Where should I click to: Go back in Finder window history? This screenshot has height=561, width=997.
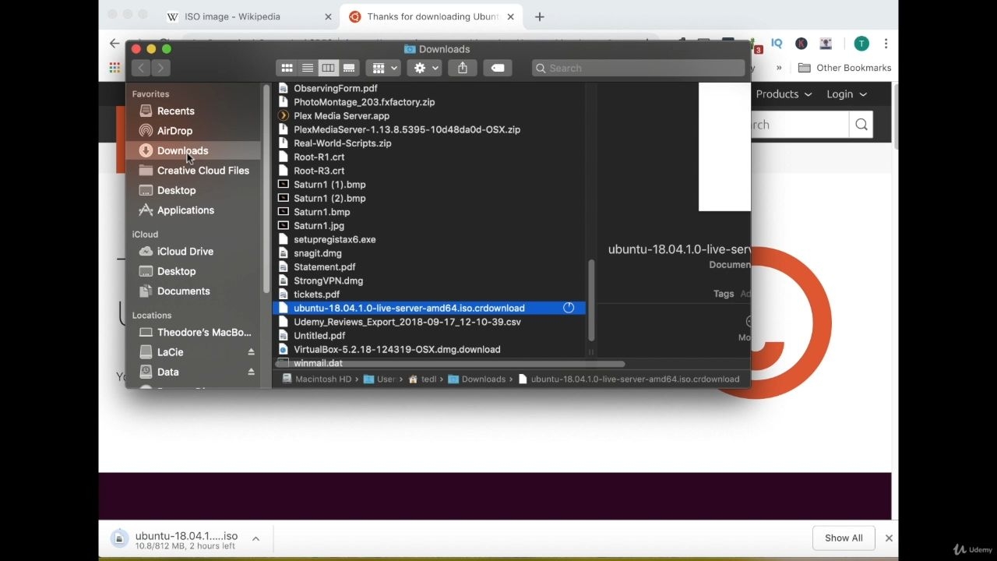(x=141, y=68)
